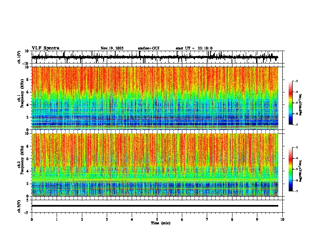The width and height of the screenshot is (318, 246).
Task: Click tick label '10' on the Time axis
Action: point(282,219)
